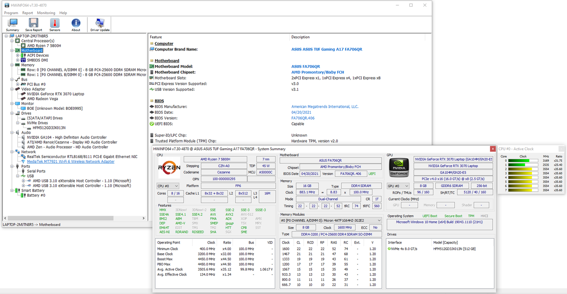Select the Motherboard tree item
This screenshot has height=294, width=567.
32,50
